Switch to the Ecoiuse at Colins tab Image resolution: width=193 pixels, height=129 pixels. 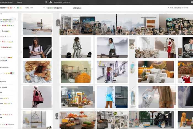point(55,8)
